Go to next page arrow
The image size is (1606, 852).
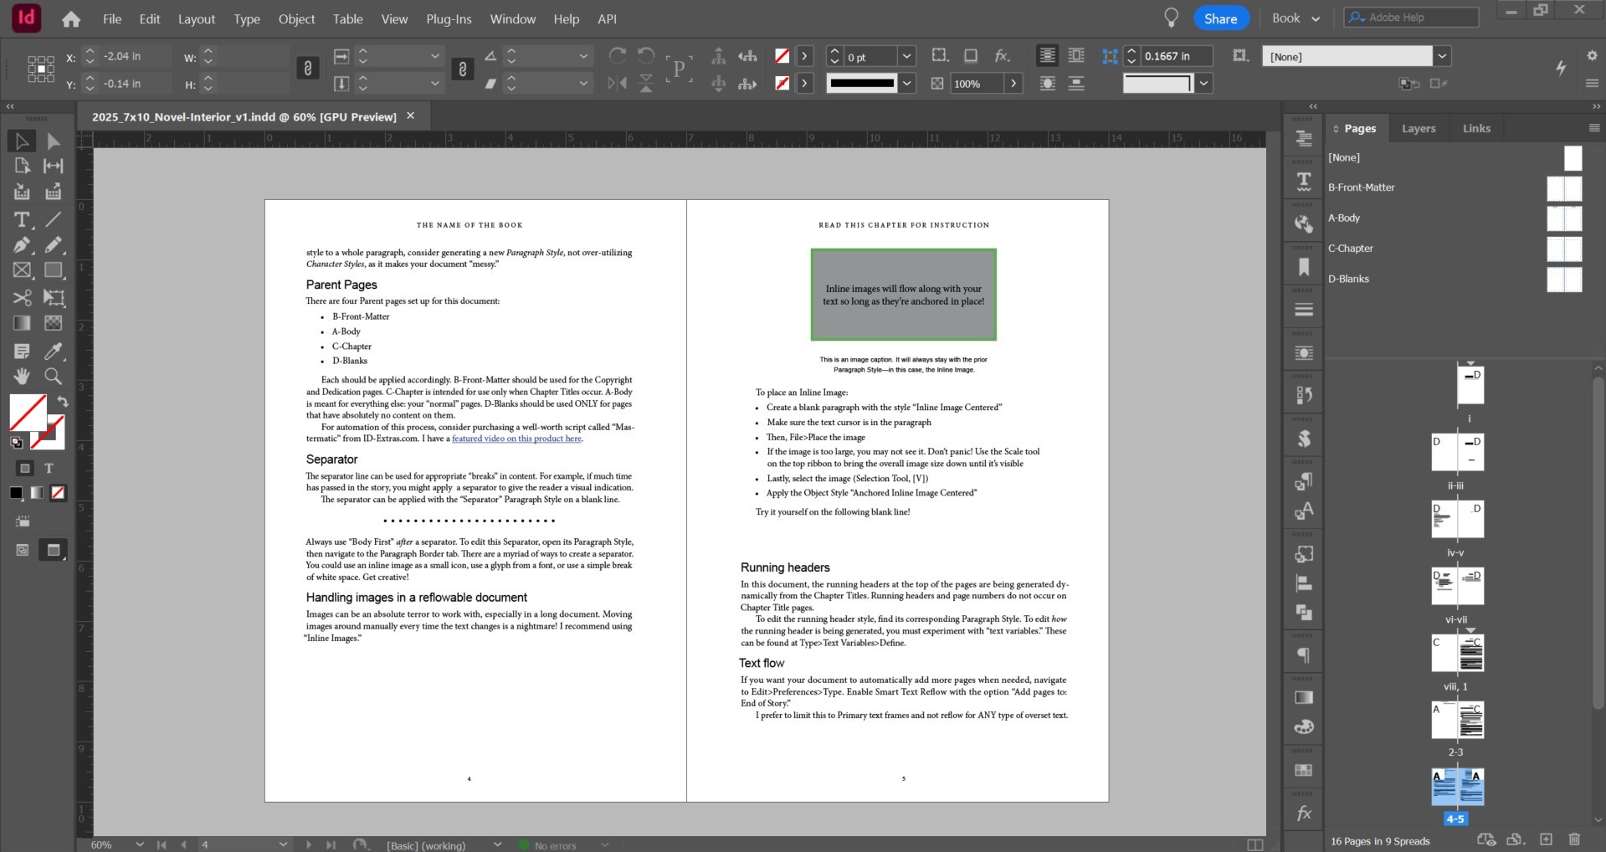[x=308, y=844]
